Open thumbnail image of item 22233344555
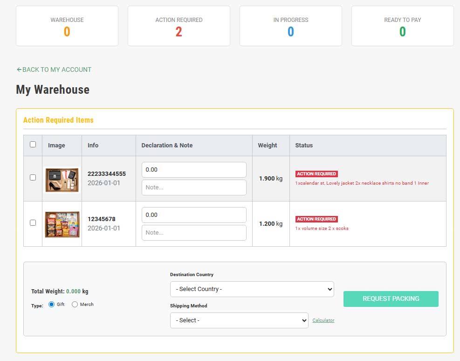Viewport: 460px width, 361px height. pyautogui.click(x=62, y=180)
